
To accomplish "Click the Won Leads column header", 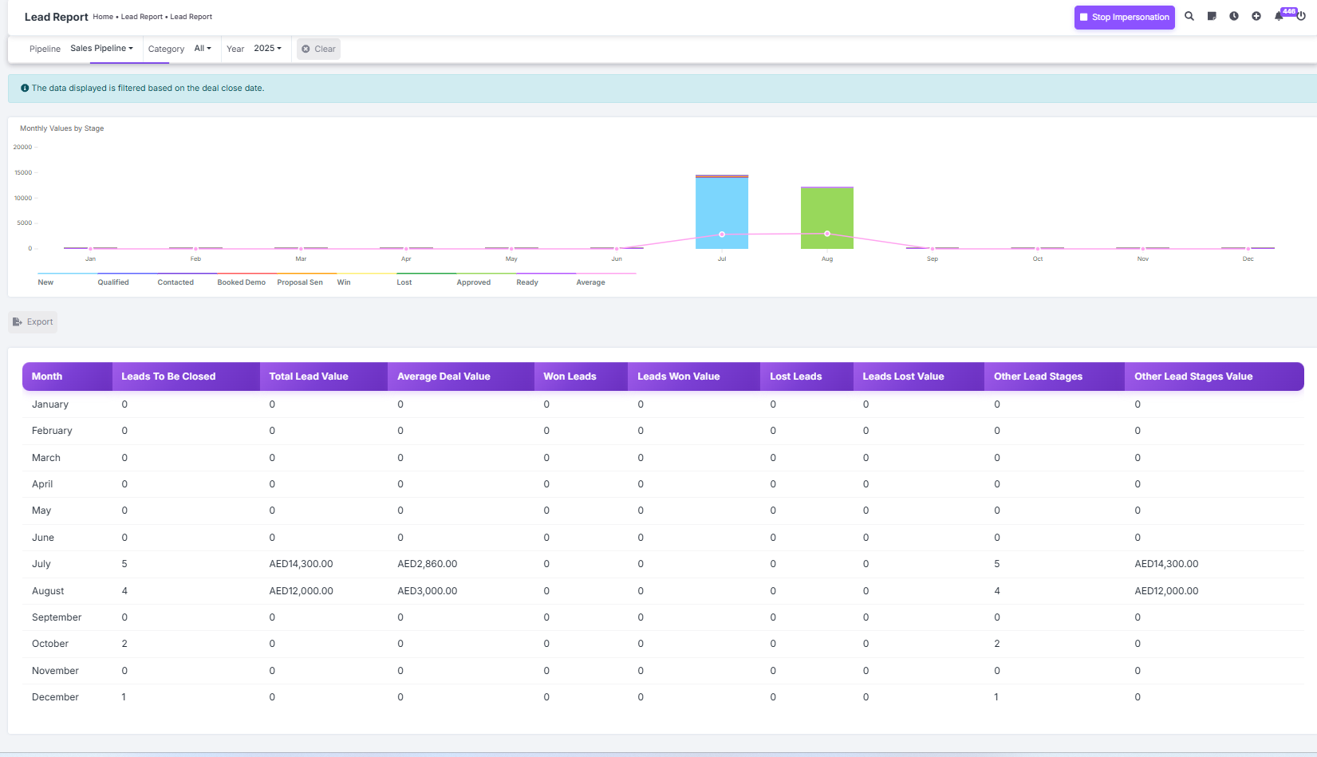I will coord(570,377).
